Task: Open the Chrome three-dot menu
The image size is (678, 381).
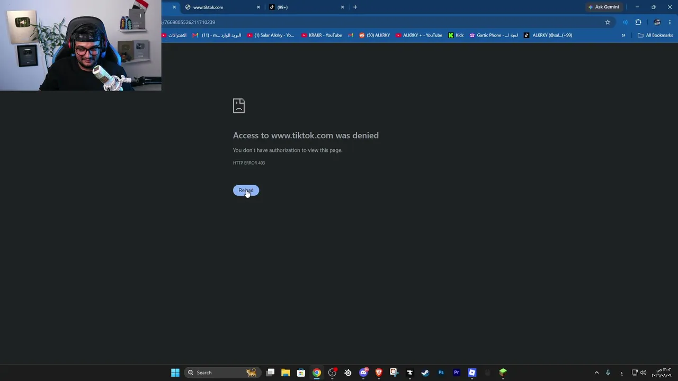Action: (x=670, y=22)
